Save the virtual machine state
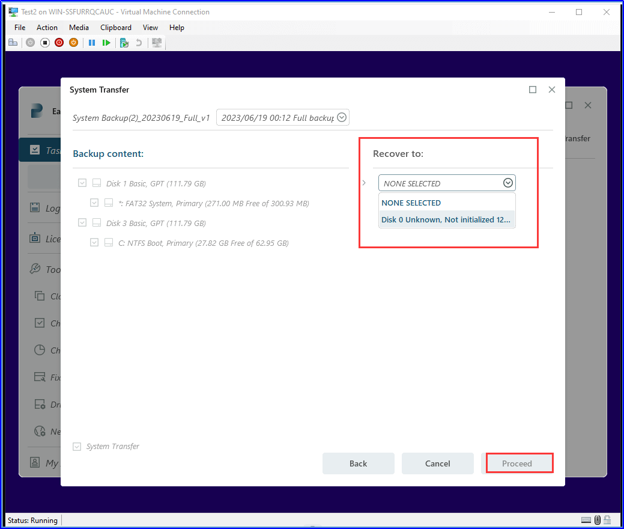This screenshot has height=529, width=624. point(73,42)
